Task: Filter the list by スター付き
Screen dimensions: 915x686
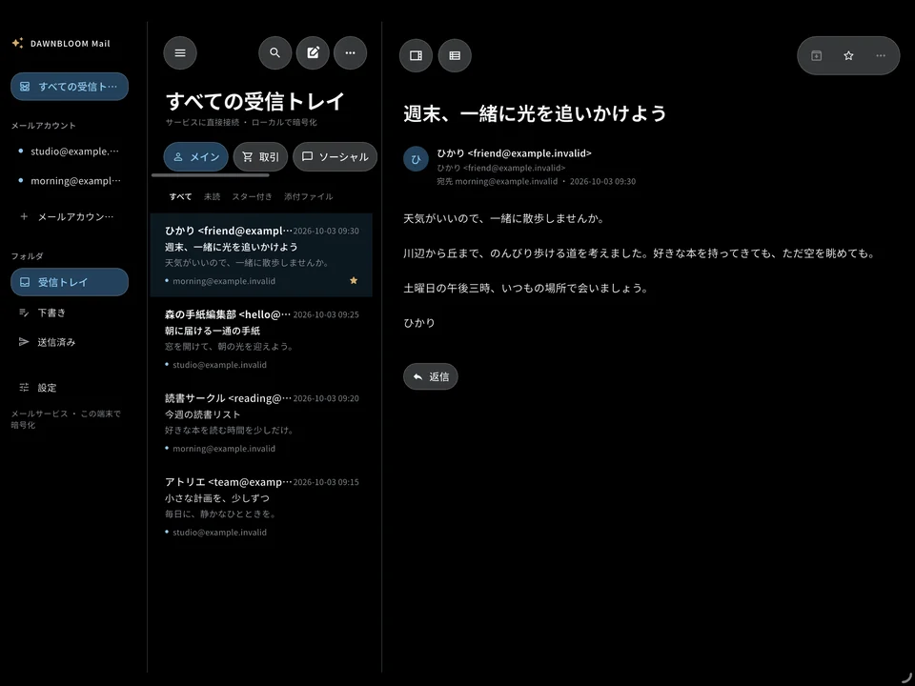Action: 252,196
